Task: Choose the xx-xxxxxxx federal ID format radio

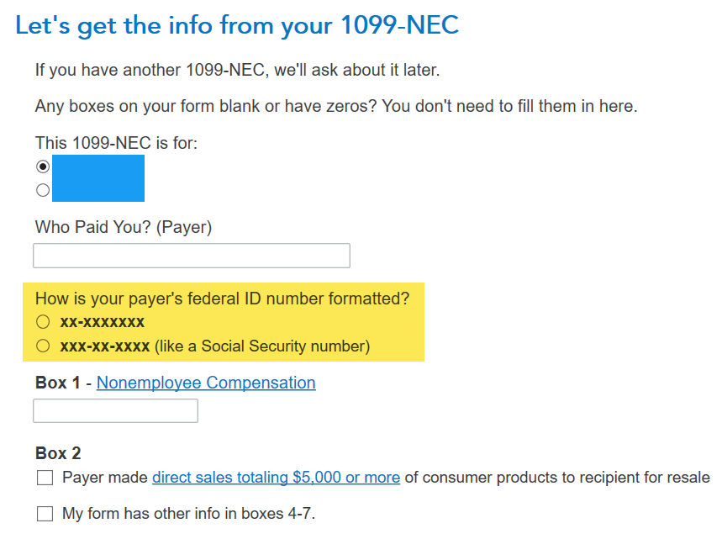Action: point(43,322)
